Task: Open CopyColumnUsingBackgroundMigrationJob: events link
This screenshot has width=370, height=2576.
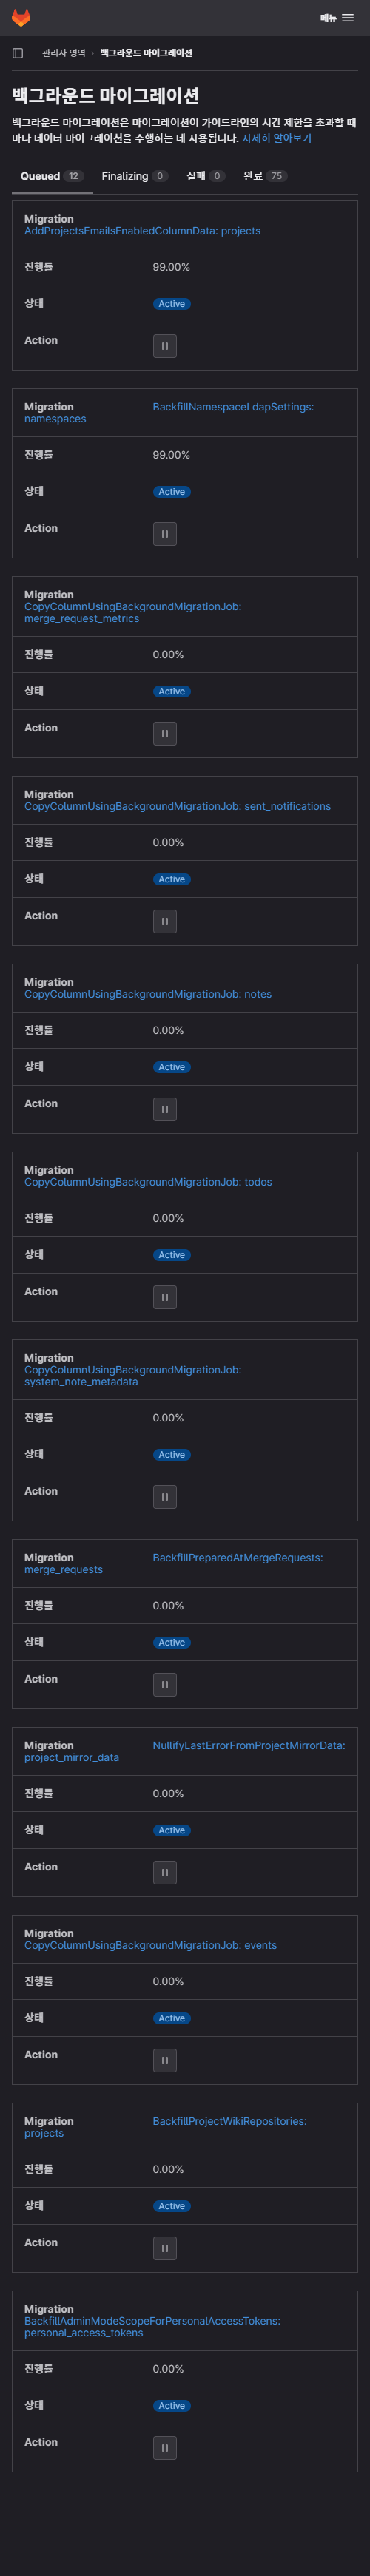Action: pyautogui.click(x=151, y=1945)
